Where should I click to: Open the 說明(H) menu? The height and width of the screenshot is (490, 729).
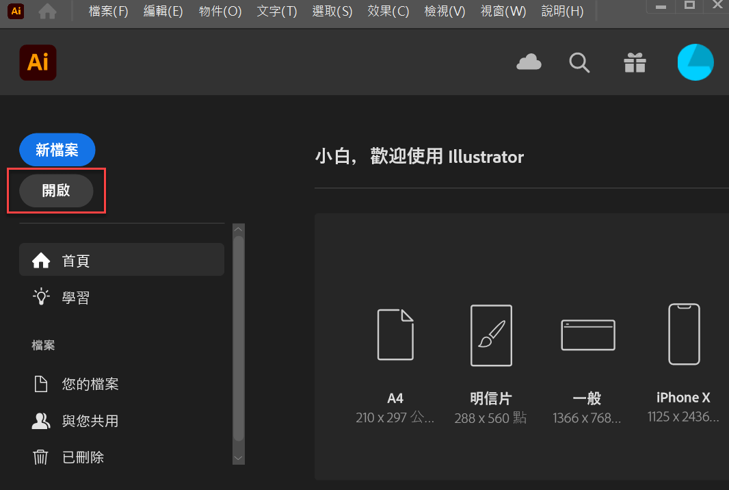pyautogui.click(x=563, y=11)
